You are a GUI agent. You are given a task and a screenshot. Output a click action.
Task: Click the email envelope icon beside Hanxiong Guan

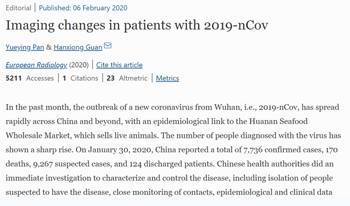108,45
